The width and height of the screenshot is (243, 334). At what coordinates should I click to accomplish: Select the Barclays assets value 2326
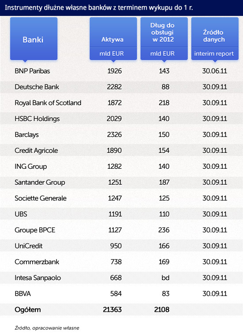(114, 135)
